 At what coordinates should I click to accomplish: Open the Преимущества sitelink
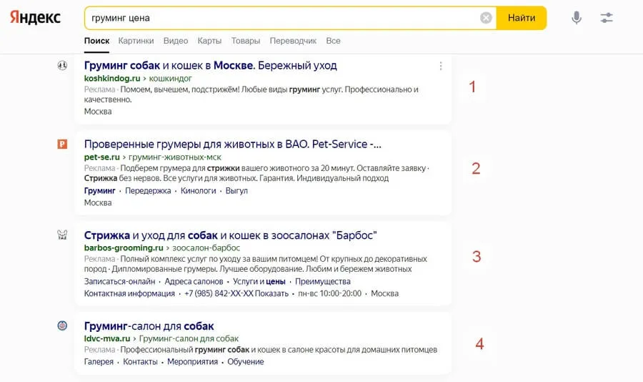[x=323, y=281]
